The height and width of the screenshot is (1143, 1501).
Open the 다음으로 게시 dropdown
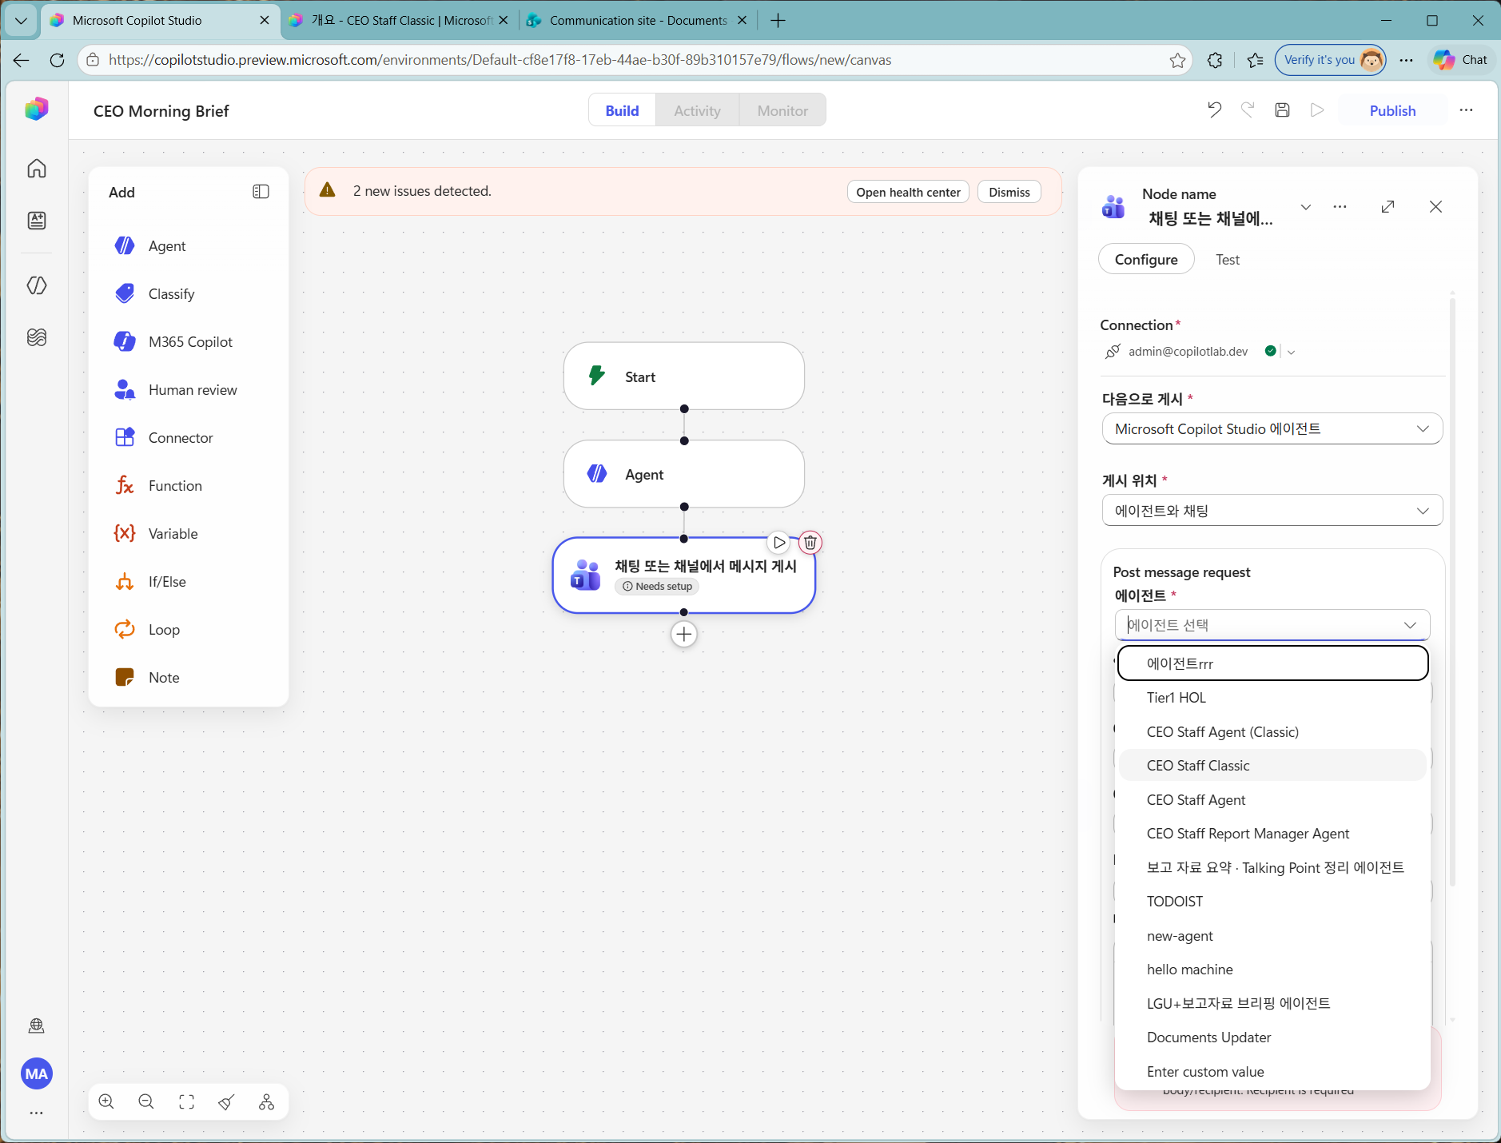[x=1272, y=429]
